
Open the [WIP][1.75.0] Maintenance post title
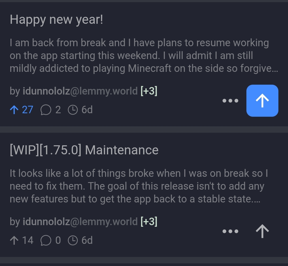(84, 150)
